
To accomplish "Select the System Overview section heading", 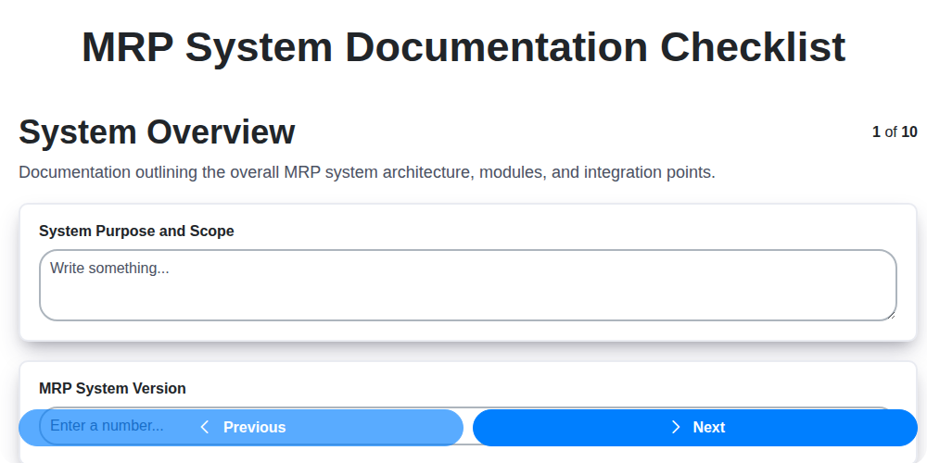I will click(x=157, y=132).
